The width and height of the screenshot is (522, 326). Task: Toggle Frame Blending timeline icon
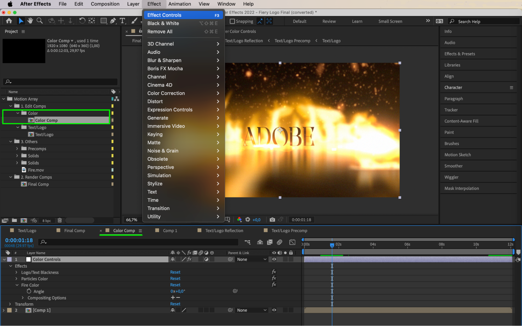tap(270, 242)
